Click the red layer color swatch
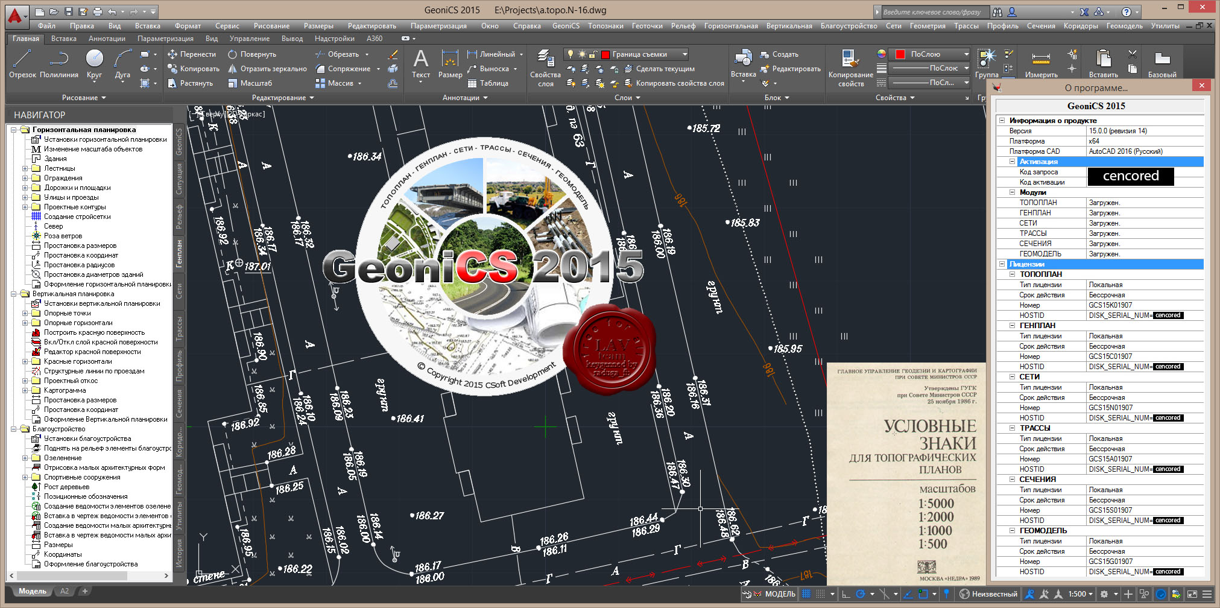 605,54
